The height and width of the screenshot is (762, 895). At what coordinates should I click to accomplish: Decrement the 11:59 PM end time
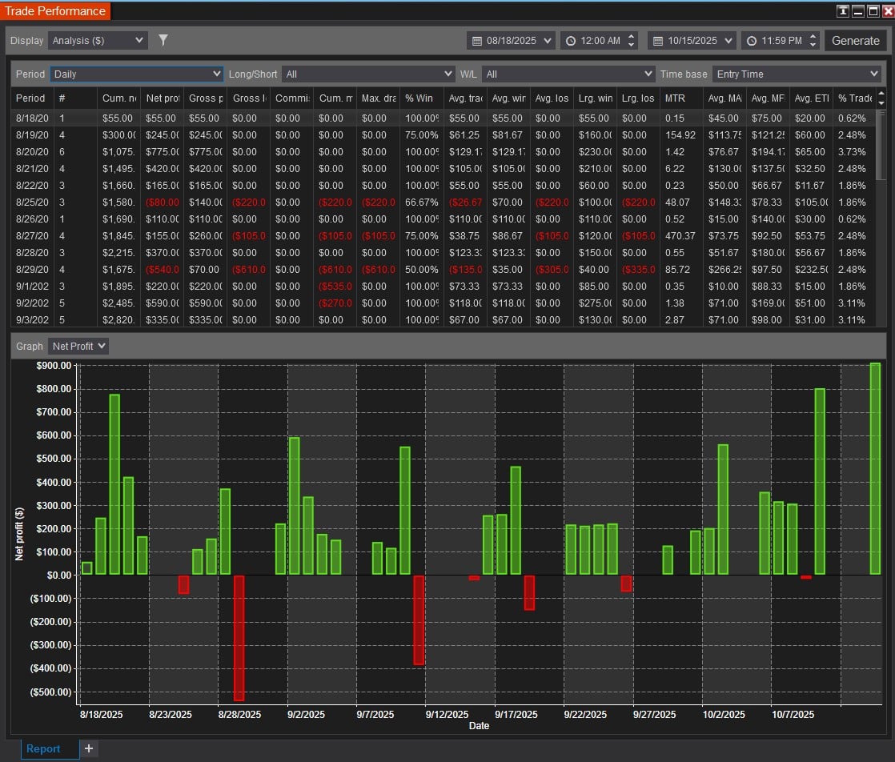(x=813, y=45)
